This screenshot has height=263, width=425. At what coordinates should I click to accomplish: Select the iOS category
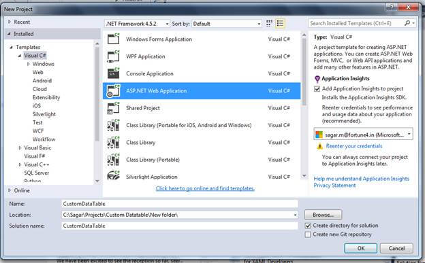37,106
